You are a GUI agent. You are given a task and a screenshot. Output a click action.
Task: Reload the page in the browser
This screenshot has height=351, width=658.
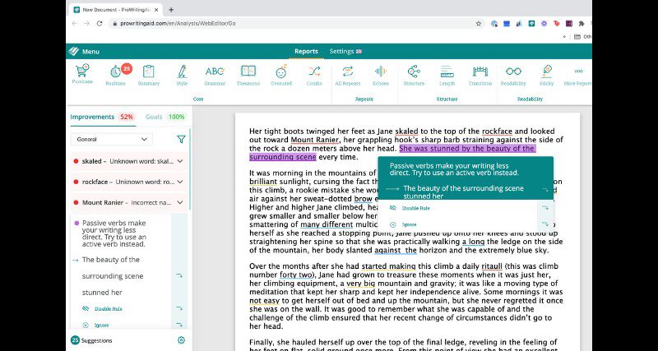click(100, 24)
